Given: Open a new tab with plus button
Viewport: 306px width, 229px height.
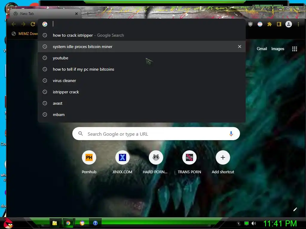Looking at the screenshot, I should click(x=88, y=14).
